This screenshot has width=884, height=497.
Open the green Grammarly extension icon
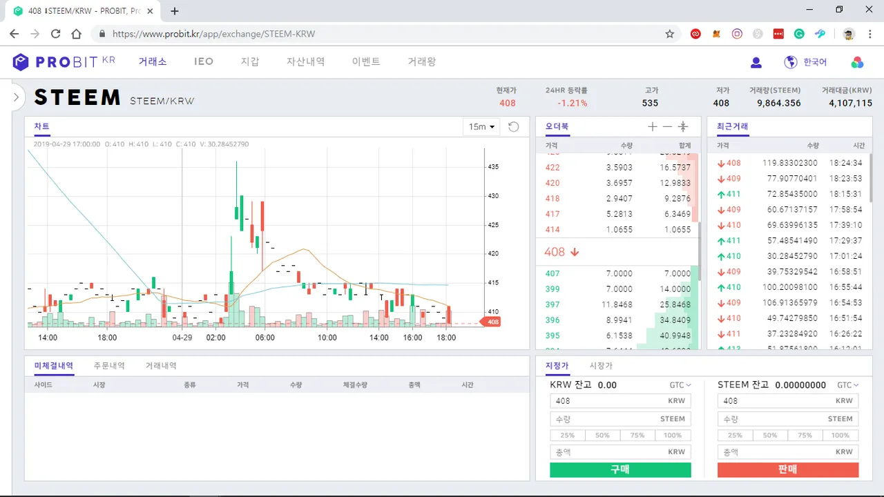pyautogui.click(x=799, y=34)
